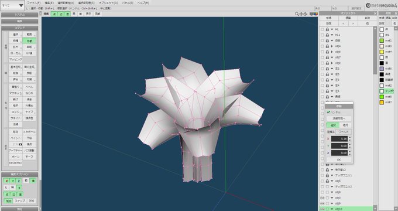The image size is (398, 211).
Task: Select the ボーン (Bone) command
Action: pyautogui.click(x=15, y=157)
